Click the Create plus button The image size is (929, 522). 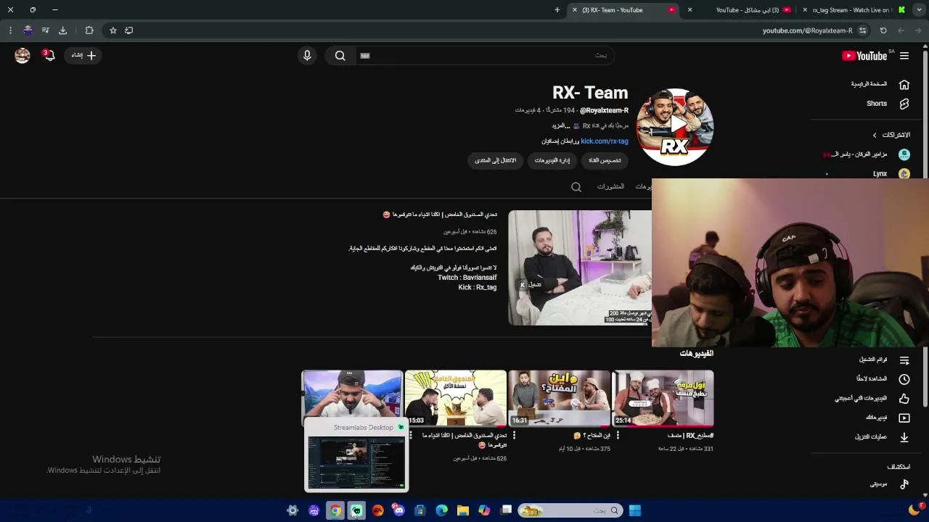83,55
